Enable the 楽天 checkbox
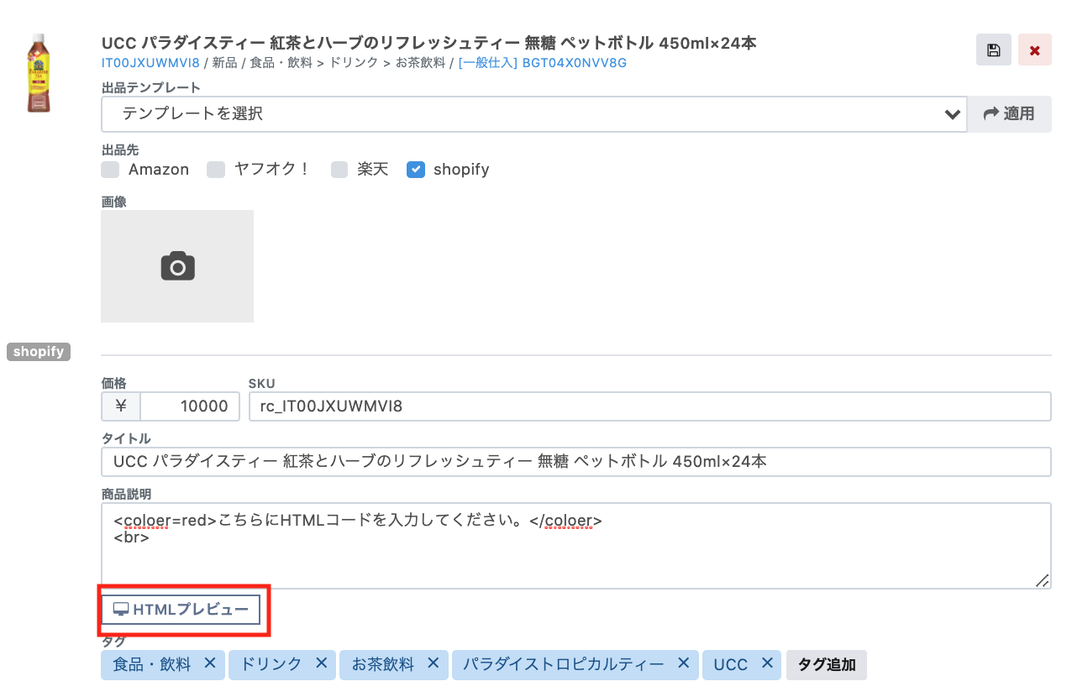 click(x=339, y=170)
